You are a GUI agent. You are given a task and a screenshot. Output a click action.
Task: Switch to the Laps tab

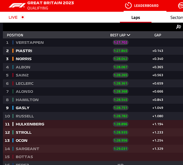[x=136, y=17]
